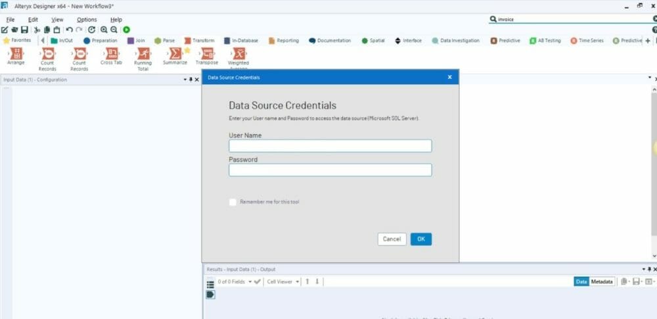657x319 pixels.
Task: Switch to the Data Investigation tool category
Action: click(455, 41)
